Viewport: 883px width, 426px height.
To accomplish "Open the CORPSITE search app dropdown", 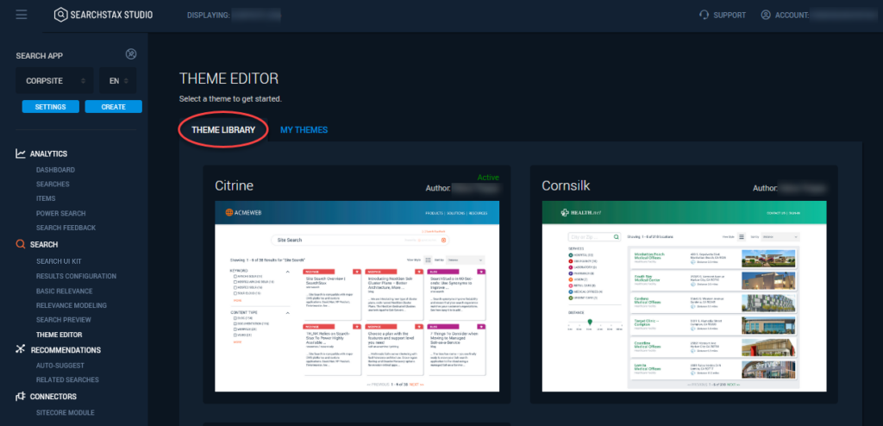I will pos(54,80).
